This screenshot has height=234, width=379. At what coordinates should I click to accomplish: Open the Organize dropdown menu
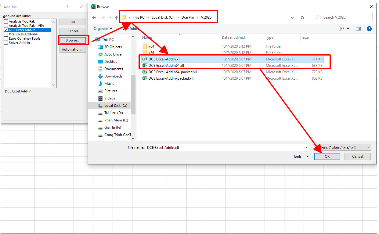click(103, 29)
